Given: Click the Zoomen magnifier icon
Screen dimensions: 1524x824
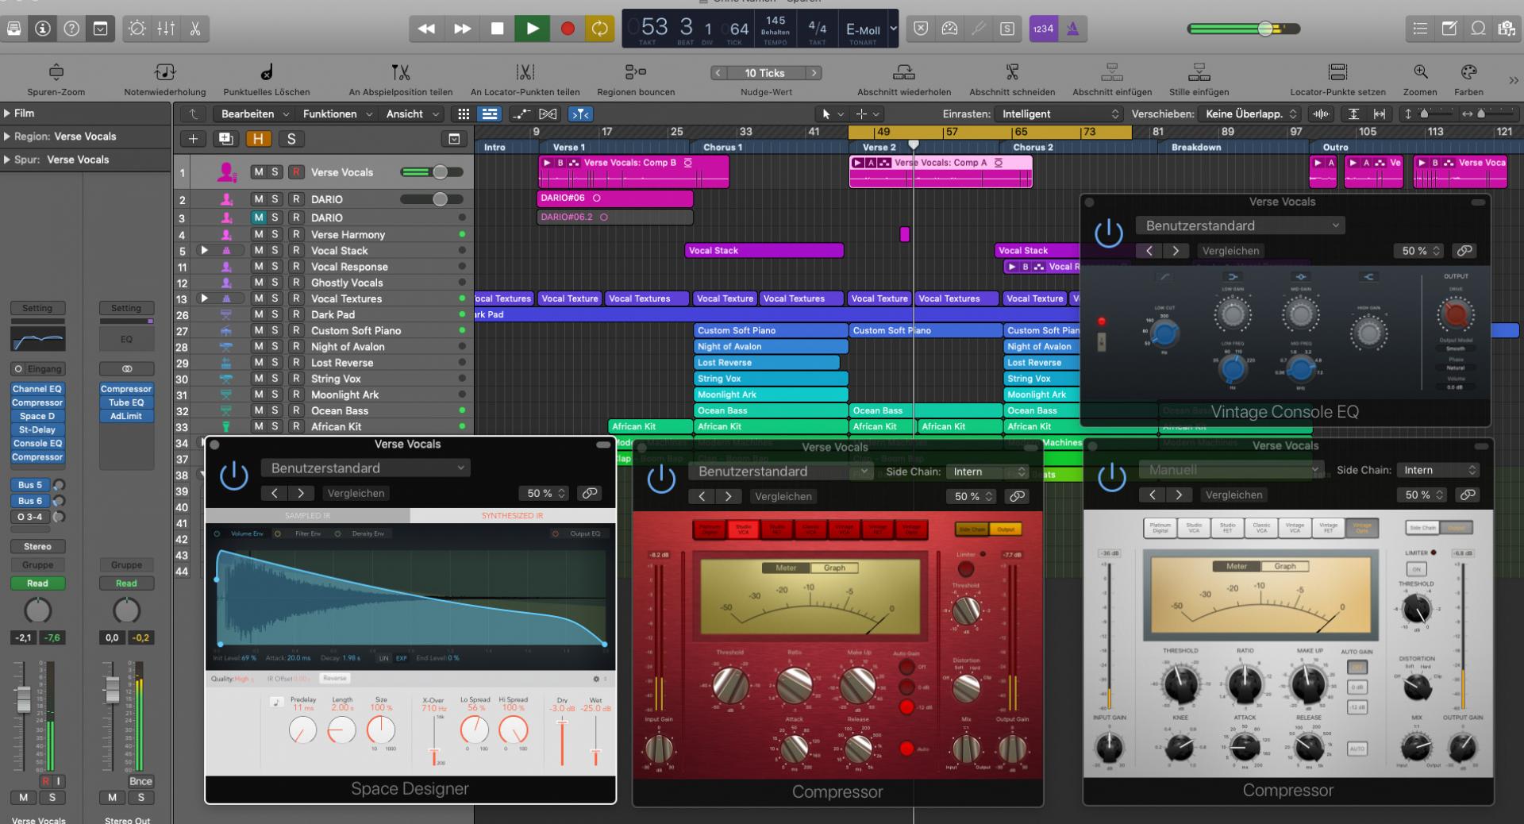Looking at the screenshot, I should pos(1420,72).
